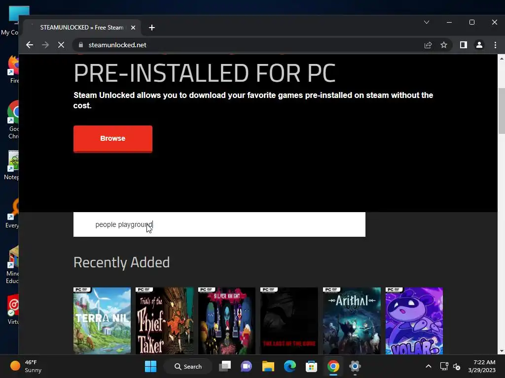
Task: Click the forward navigation arrow
Action: click(45, 45)
